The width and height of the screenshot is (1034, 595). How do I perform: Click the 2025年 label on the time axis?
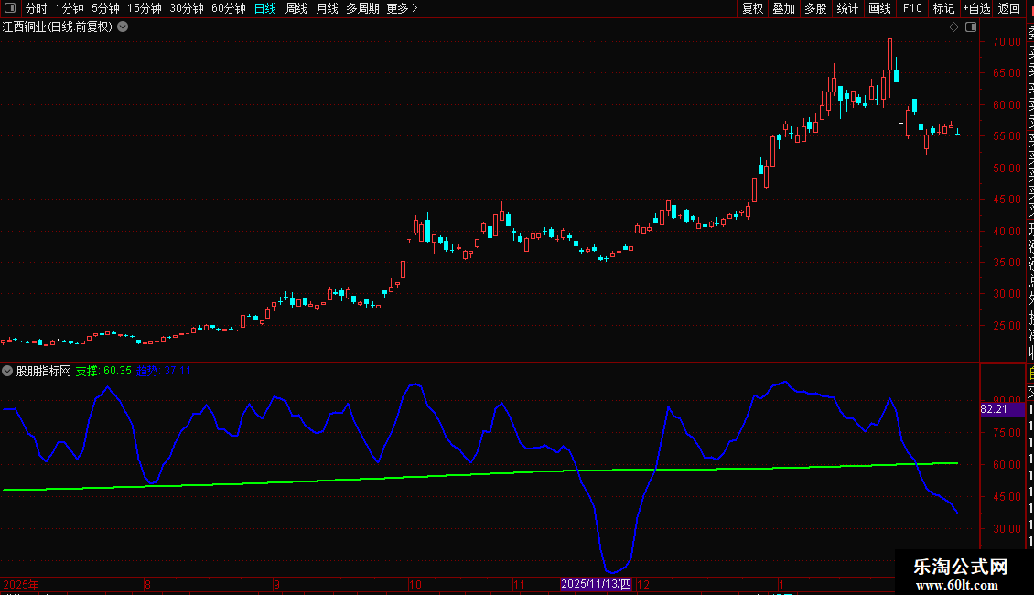(21, 584)
